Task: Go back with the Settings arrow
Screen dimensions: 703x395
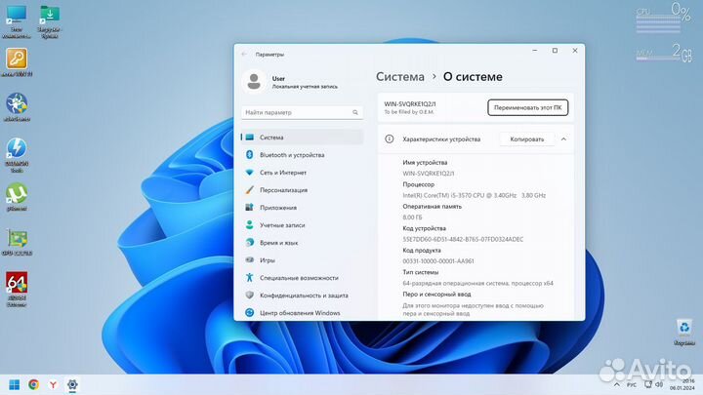Action: [x=244, y=55]
